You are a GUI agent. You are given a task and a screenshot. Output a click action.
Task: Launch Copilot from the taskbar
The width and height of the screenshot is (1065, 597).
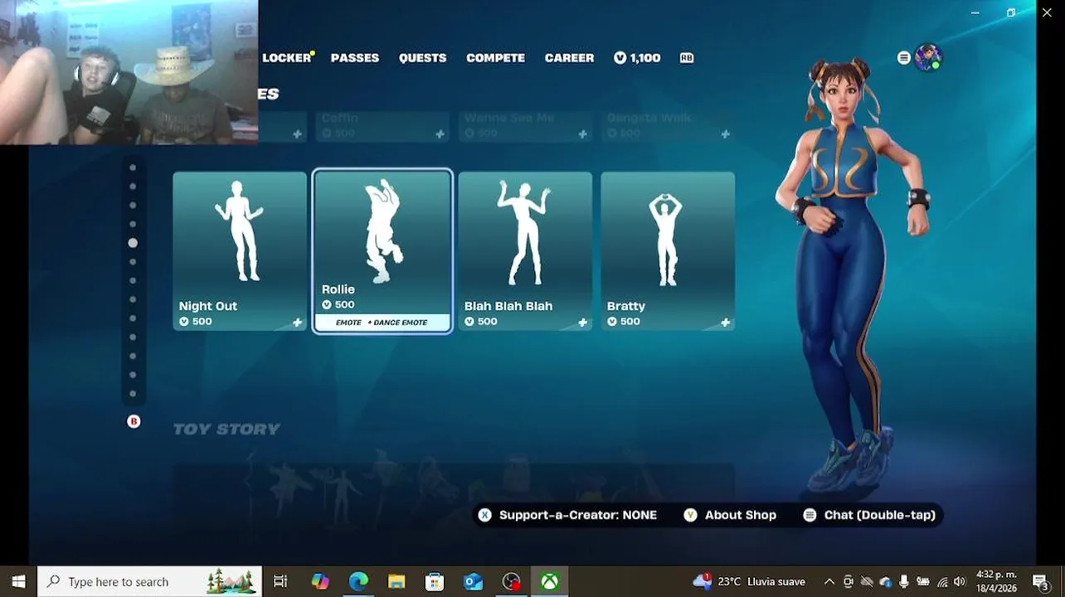point(320,582)
